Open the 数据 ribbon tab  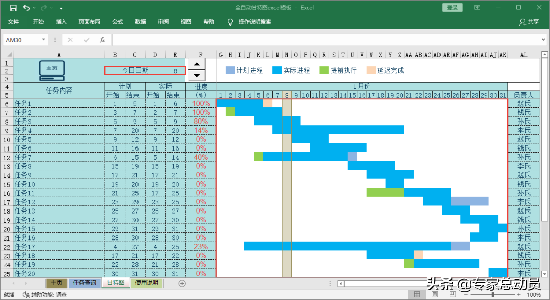[x=141, y=22]
